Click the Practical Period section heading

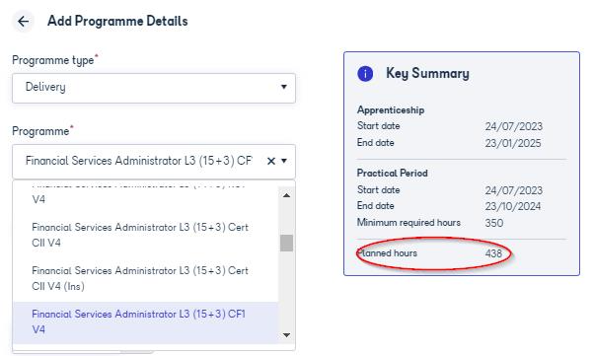click(x=392, y=174)
